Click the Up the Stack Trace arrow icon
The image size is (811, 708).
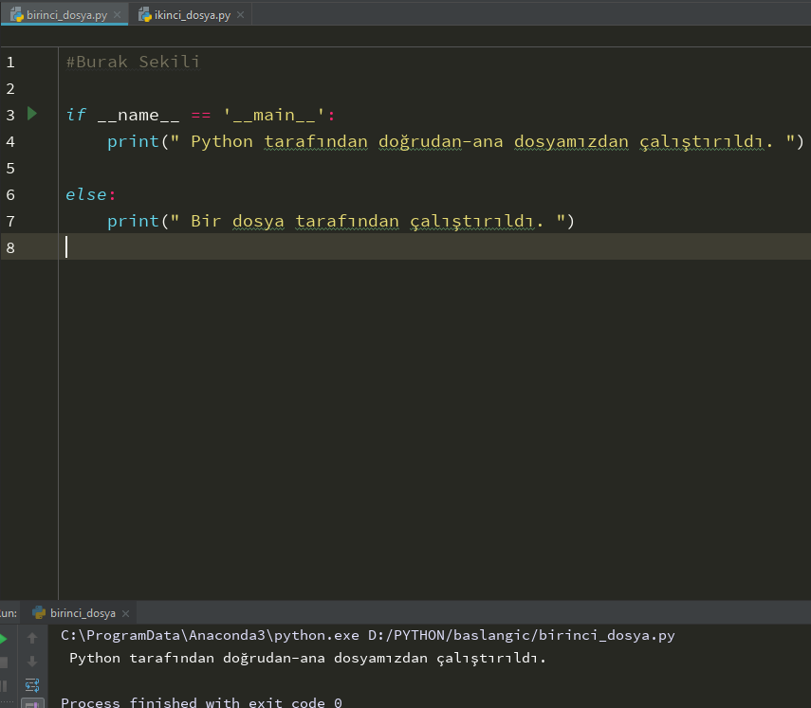(x=31, y=639)
